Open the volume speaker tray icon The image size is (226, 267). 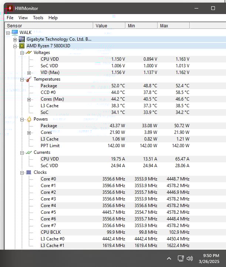190,258
